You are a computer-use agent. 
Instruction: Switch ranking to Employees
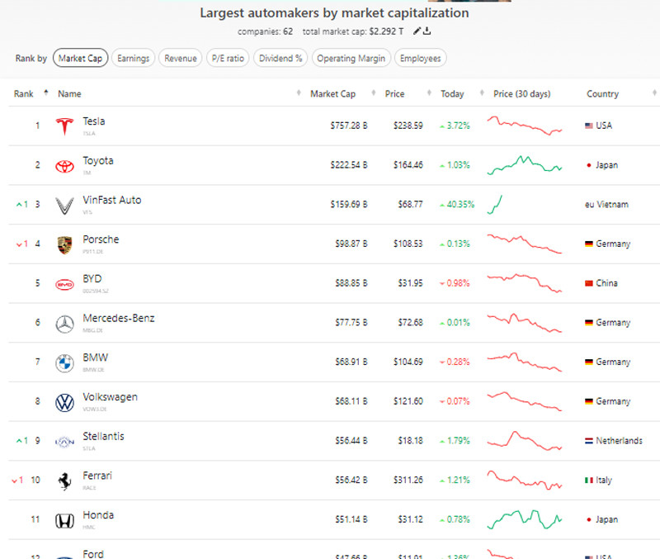tap(422, 59)
